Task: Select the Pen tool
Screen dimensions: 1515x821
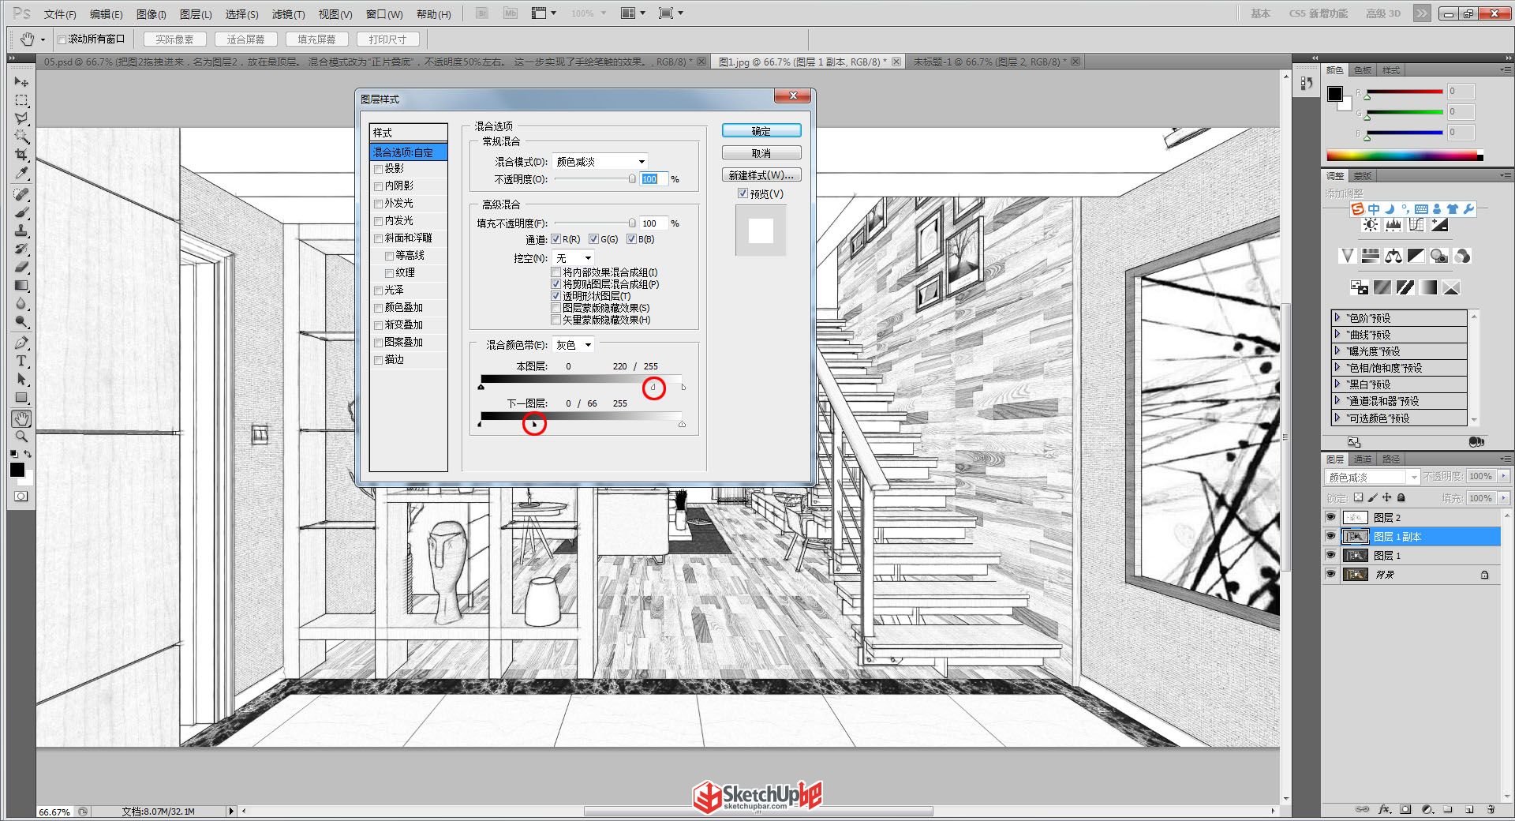Action: (x=21, y=343)
